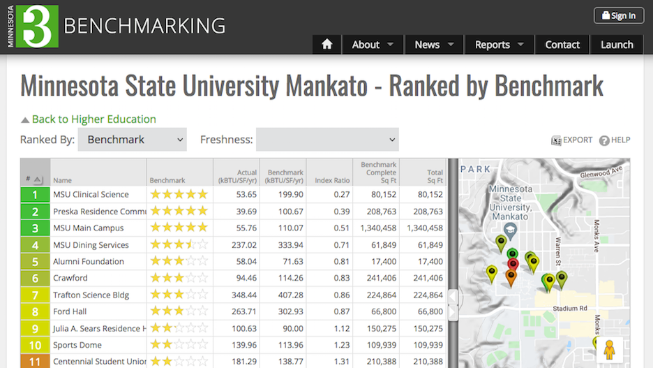Open the Help question mark icon
Image resolution: width=653 pixels, height=368 pixels.
point(604,140)
